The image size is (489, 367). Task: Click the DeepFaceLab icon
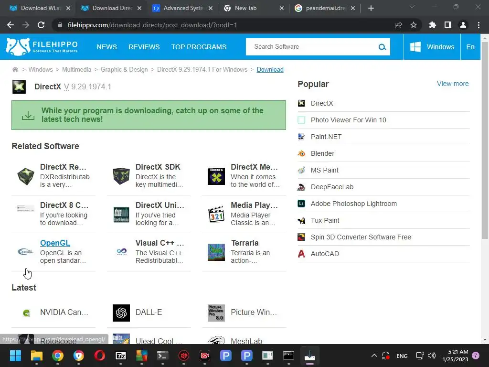coord(301,187)
